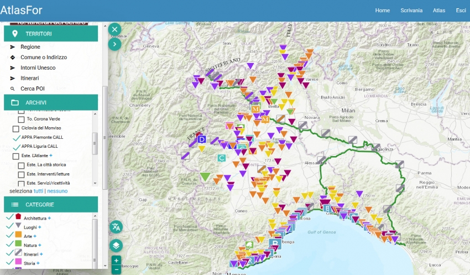This screenshot has height=275, width=470.
Task: Zoom in with the map plus button
Action: [116, 260]
